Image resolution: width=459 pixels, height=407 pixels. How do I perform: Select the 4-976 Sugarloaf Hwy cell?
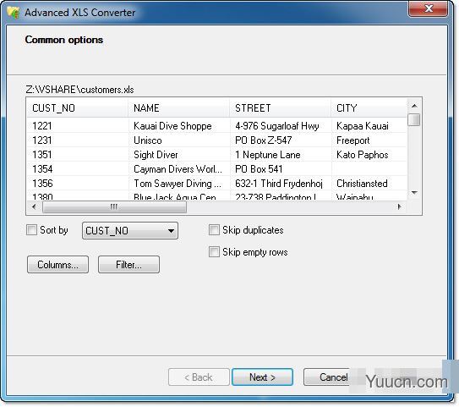click(281, 126)
